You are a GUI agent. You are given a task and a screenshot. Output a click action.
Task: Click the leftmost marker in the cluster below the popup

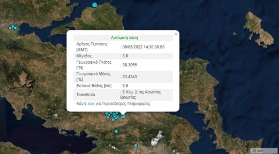tap(107, 114)
